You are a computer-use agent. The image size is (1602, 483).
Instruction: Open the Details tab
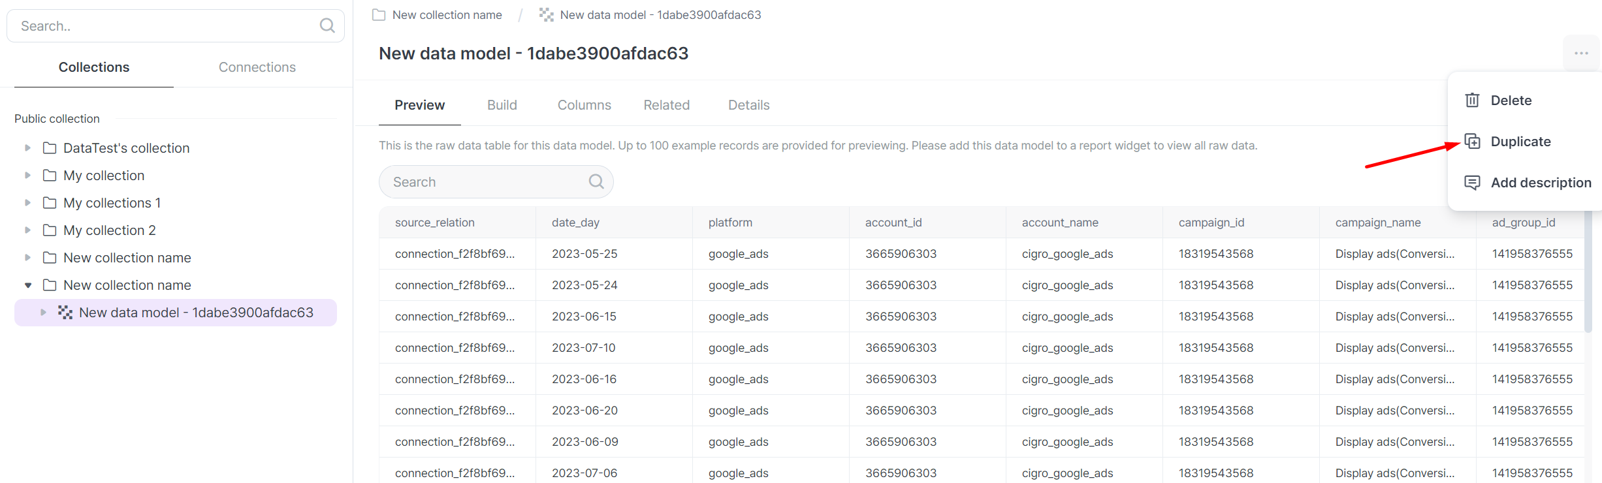pyautogui.click(x=748, y=105)
